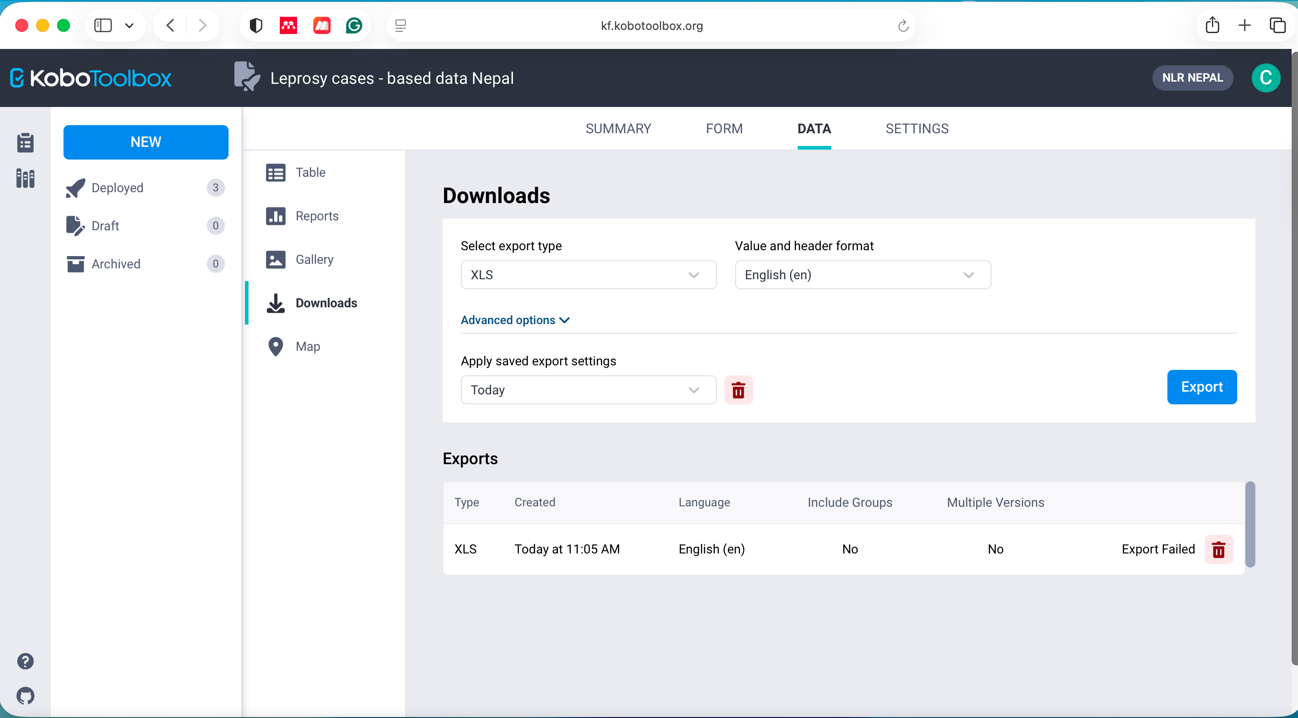Open the Apply saved export settings dropdown
The height and width of the screenshot is (718, 1298).
[x=588, y=390]
